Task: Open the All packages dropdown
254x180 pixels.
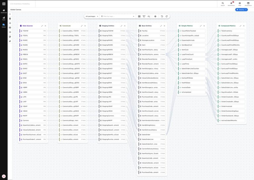Action: (x=92, y=16)
